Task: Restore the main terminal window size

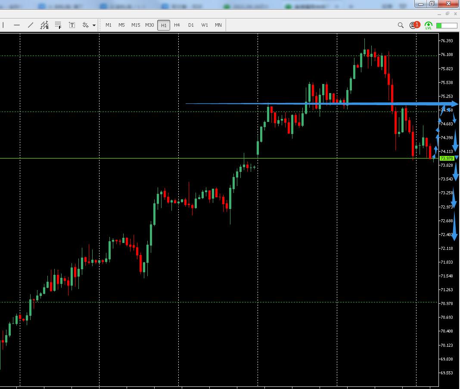Action: click(432, 3)
